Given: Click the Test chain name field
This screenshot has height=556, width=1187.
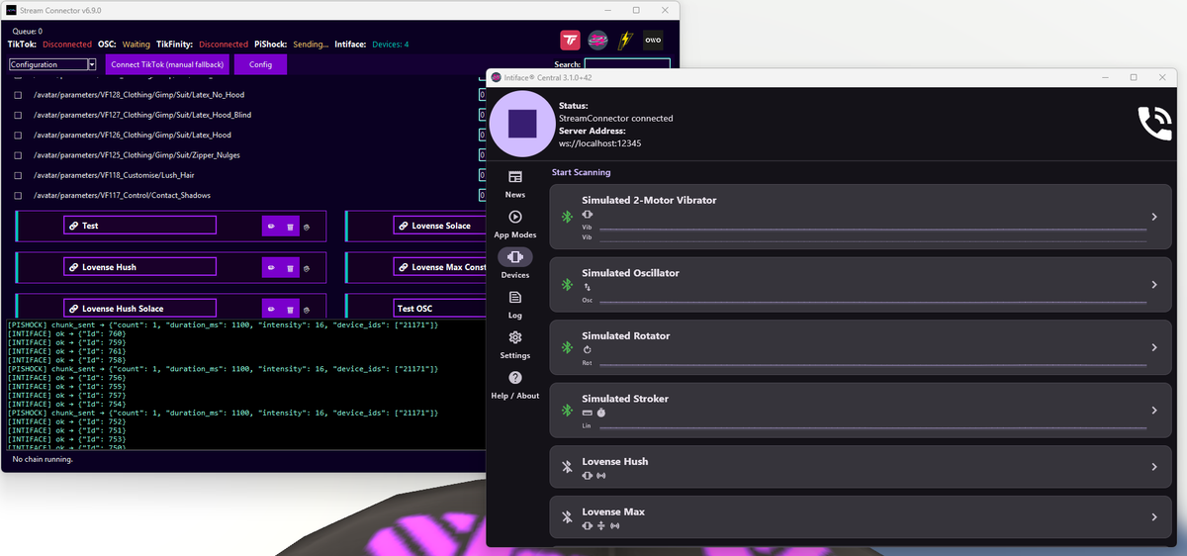Looking at the screenshot, I should coord(139,226).
